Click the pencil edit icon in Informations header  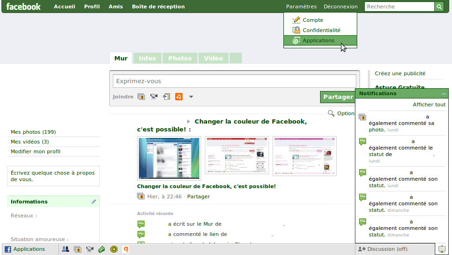[x=94, y=202]
